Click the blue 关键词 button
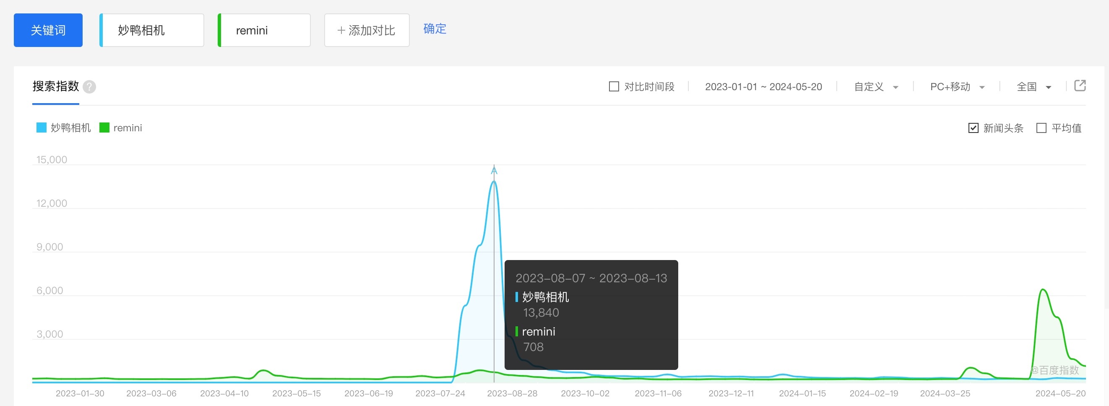The height and width of the screenshot is (406, 1109). pos(48,30)
